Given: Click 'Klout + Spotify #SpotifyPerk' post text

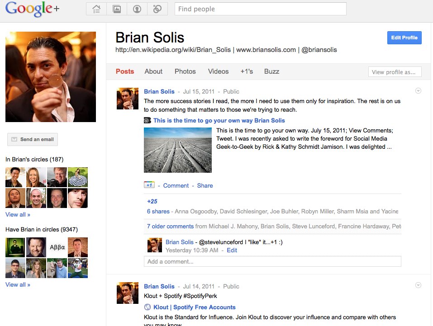Looking at the screenshot, I should [x=181, y=296].
